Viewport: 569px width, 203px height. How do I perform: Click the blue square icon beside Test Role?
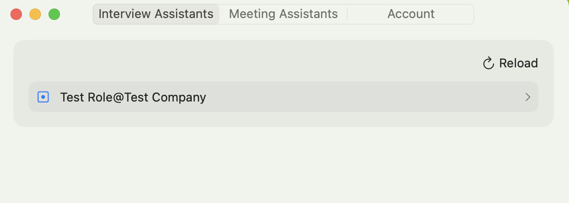(43, 97)
